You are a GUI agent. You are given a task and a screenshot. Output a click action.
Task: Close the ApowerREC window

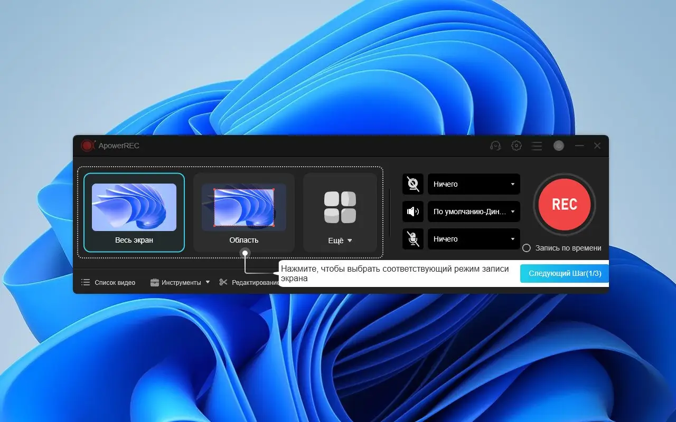click(x=597, y=146)
